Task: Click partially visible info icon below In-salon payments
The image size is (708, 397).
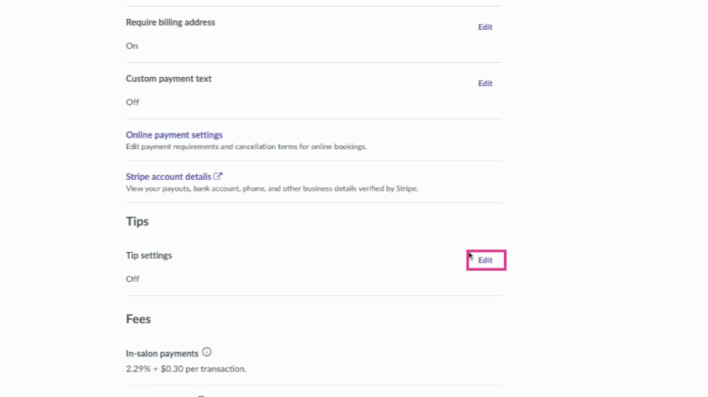Action: [200, 395]
